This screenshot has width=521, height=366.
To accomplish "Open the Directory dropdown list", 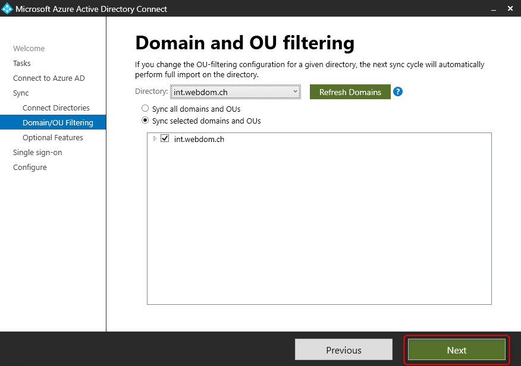I will 296,91.
